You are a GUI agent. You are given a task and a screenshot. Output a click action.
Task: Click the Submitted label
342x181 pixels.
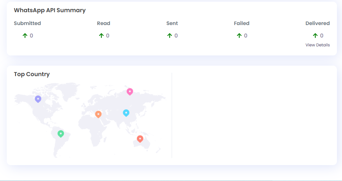pyautogui.click(x=27, y=23)
